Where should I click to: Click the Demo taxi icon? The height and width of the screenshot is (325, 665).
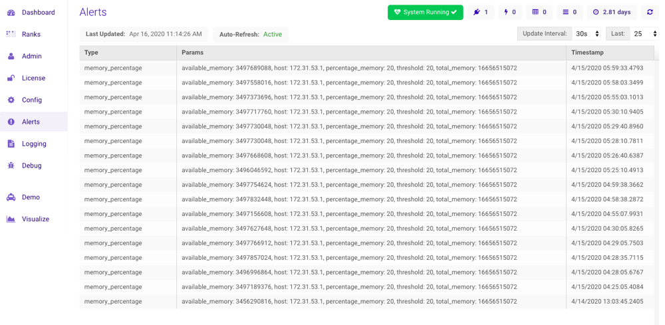11,197
